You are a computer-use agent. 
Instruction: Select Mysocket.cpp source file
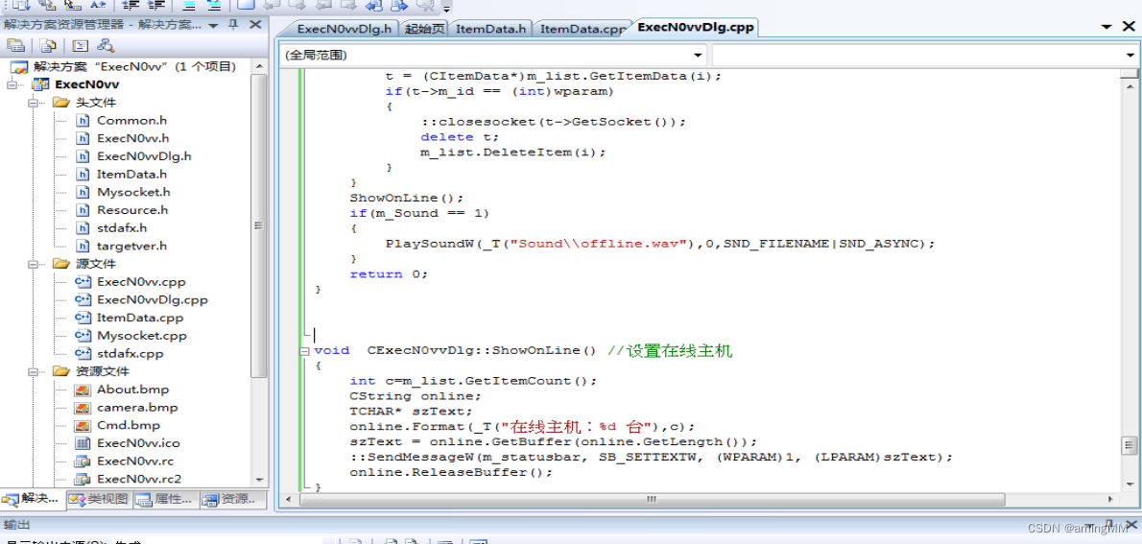pyautogui.click(x=141, y=336)
